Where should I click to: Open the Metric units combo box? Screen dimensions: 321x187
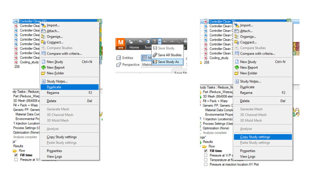click(161, 65)
